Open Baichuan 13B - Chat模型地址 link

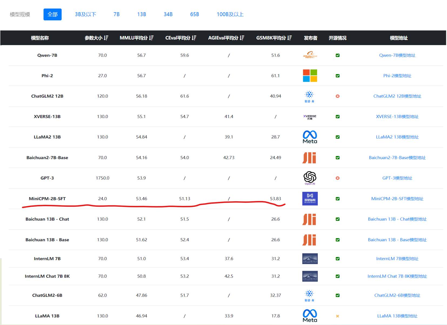click(x=397, y=219)
